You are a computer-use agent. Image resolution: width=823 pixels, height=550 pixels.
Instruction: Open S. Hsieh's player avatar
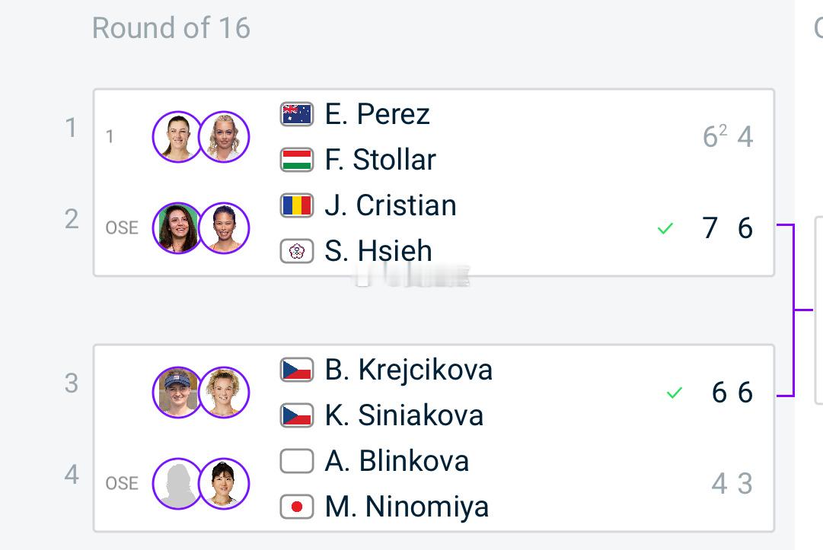tap(224, 228)
